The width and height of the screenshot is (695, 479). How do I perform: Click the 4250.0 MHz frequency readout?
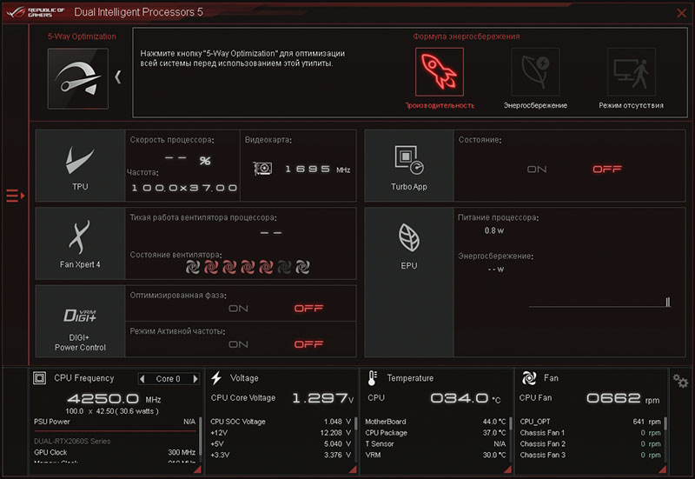tap(114, 399)
